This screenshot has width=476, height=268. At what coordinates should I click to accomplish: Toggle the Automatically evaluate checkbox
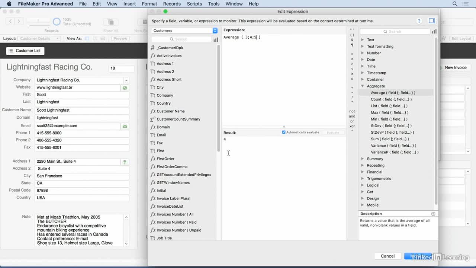point(284,132)
